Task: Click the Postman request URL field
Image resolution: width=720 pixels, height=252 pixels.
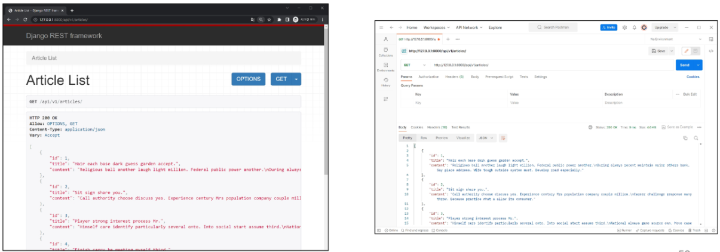Action: pos(552,64)
